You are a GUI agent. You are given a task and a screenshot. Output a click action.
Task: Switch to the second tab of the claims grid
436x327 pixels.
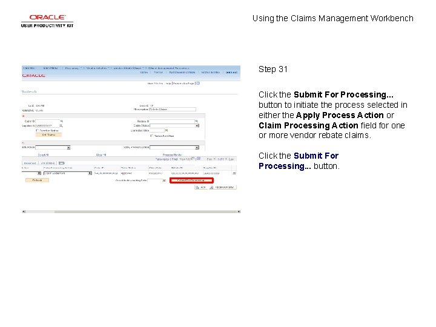(x=48, y=163)
